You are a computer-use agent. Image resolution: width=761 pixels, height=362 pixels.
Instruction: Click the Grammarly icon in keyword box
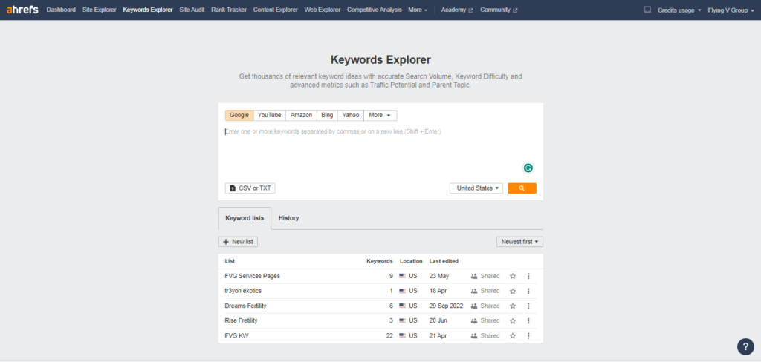[528, 168]
